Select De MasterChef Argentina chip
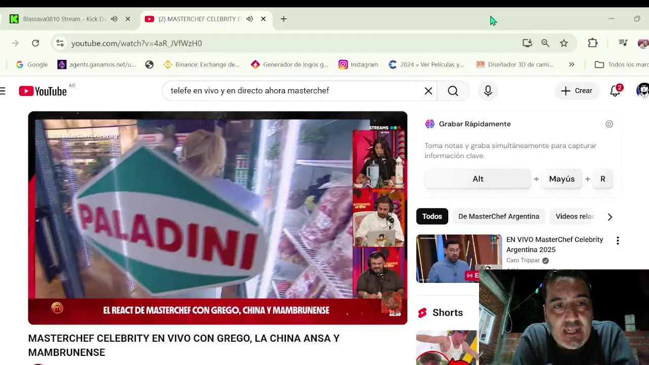The height and width of the screenshot is (365, 649). click(499, 216)
